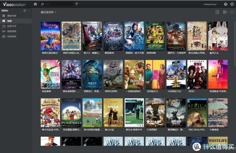Open the Westlife poster in bottom row
Viewport: 236px width, 153px height.
tap(218, 141)
